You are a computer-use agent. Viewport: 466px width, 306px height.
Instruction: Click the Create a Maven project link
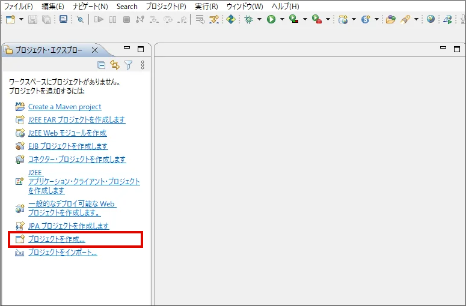tap(64, 107)
